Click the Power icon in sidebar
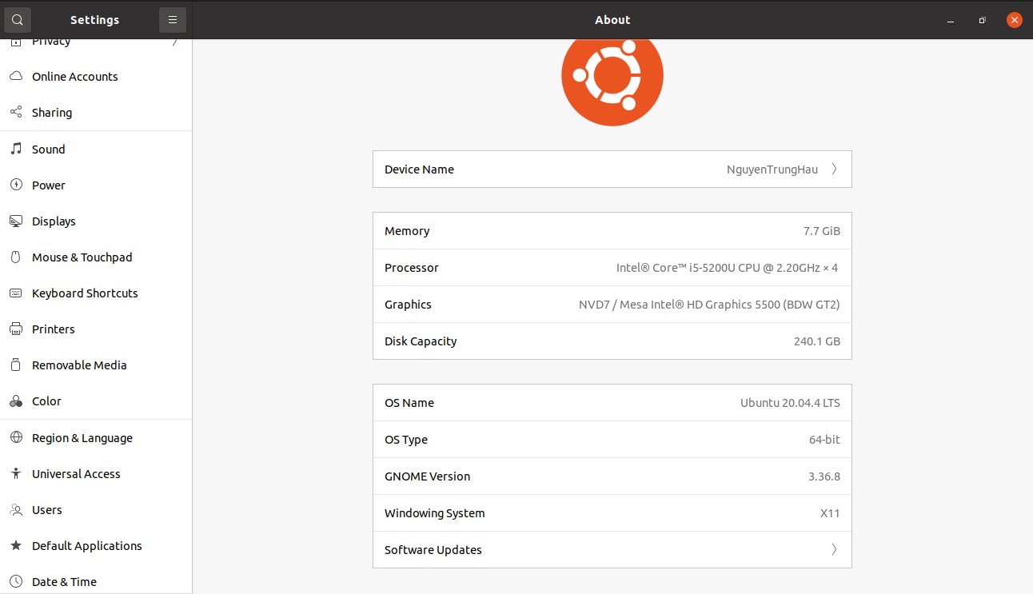Screen dimensions: 1033x594 16,185
